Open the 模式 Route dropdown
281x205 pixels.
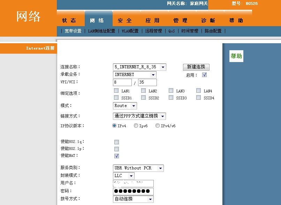(x=125, y=106)
